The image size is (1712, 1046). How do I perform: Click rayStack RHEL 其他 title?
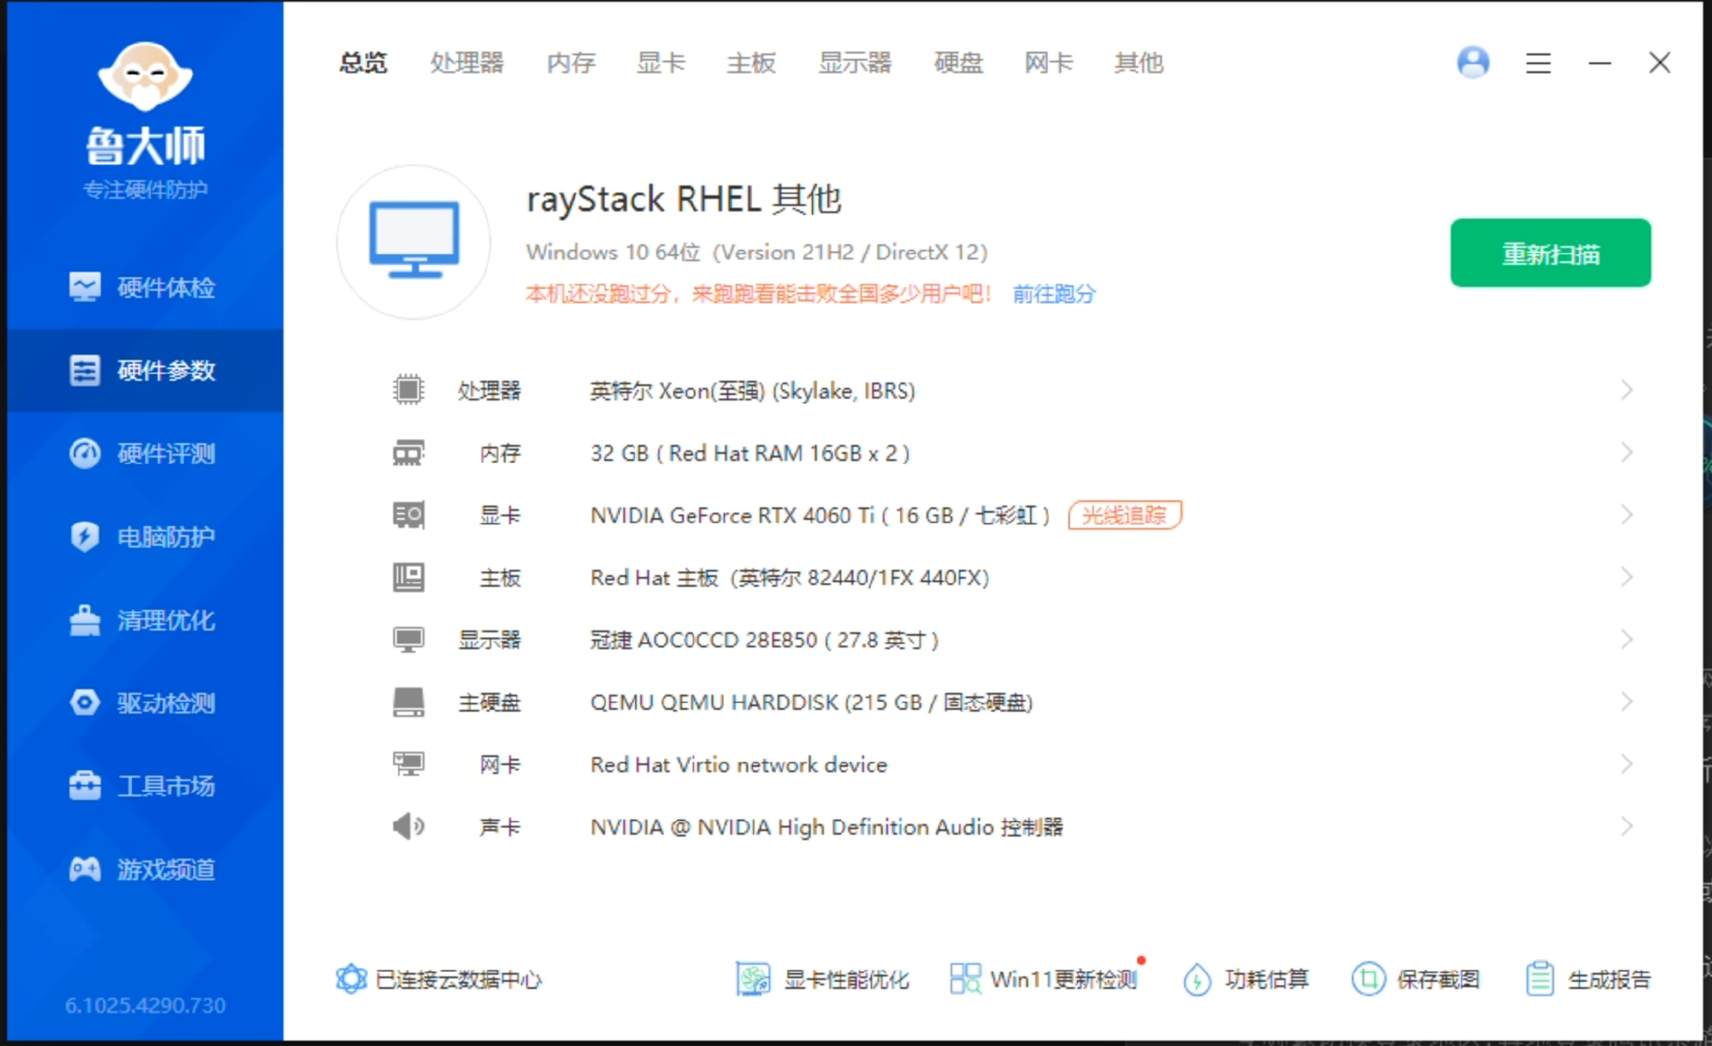[x=684, y=199]
